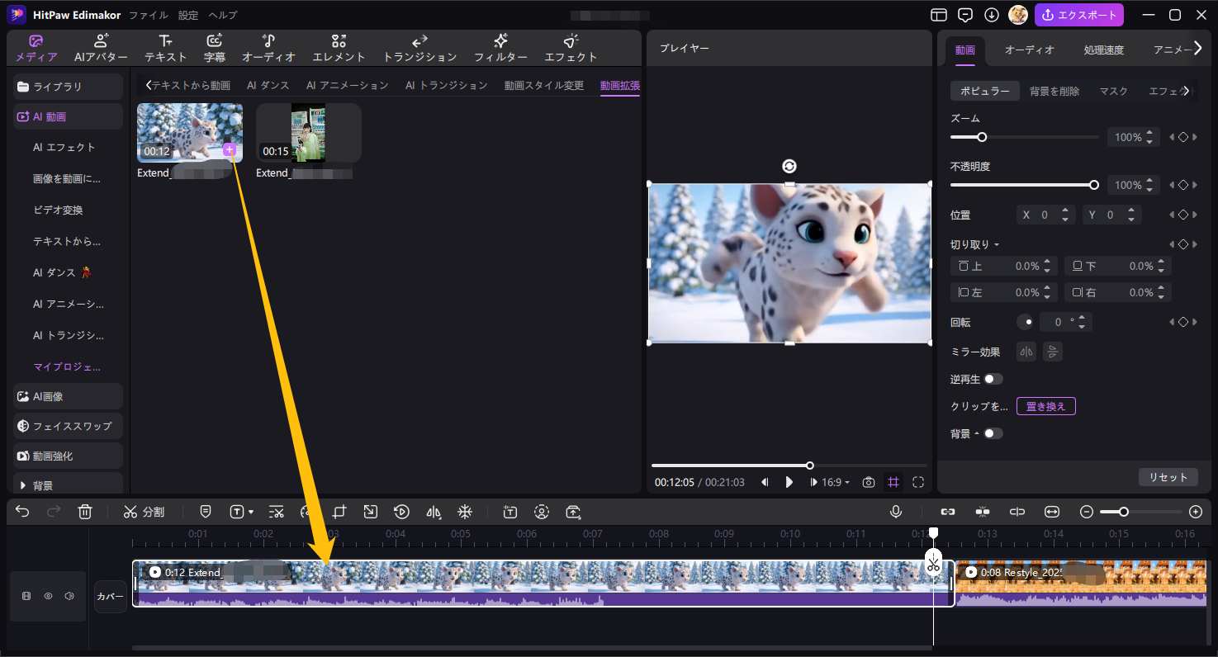Click the エクスポート export button
This screenshot has width=1218, height=657.
(1079, 15)
